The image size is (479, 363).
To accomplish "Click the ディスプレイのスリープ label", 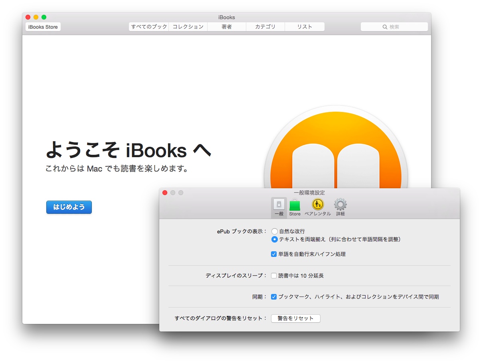I will pyautogui.click(x=236, y=276).
